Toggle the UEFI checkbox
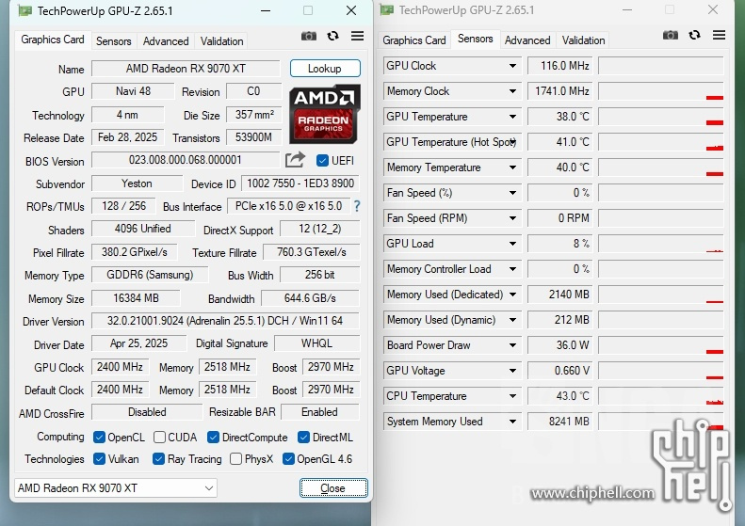Screen dimensions: 745x526 [322, 161]
